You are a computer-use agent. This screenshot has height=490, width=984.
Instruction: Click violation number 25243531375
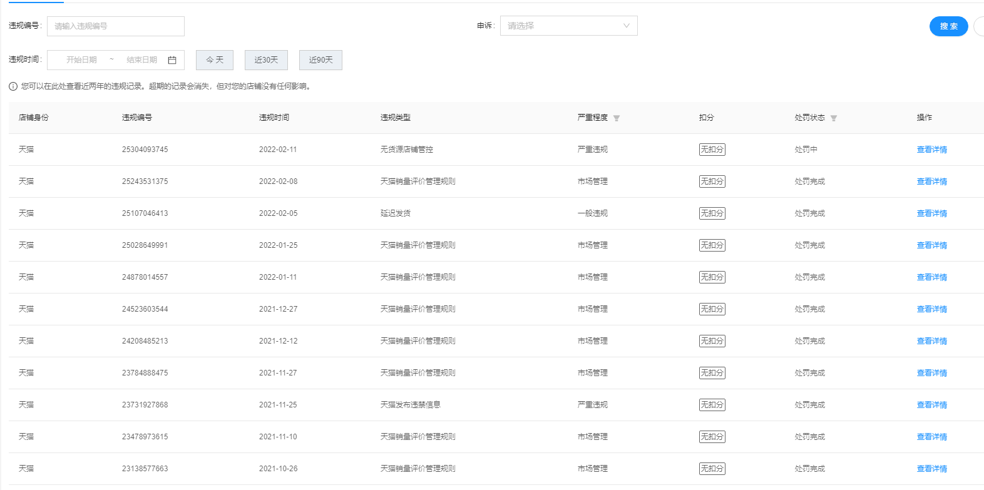(x=145, y=181)
